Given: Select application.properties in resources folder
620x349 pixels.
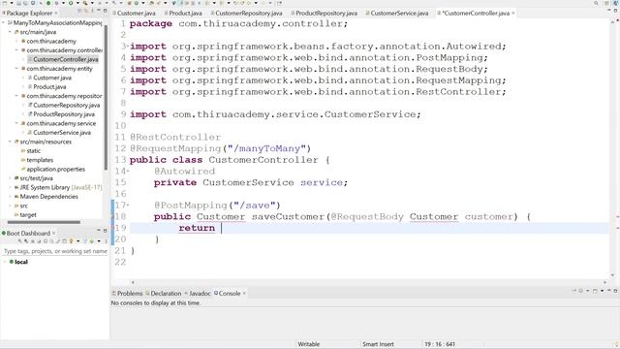Looking at the screenshot, I should click(x=55, y=169).
